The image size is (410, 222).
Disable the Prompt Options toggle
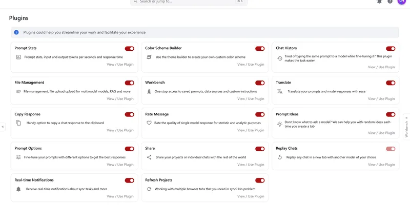click(x=130, y=149)
